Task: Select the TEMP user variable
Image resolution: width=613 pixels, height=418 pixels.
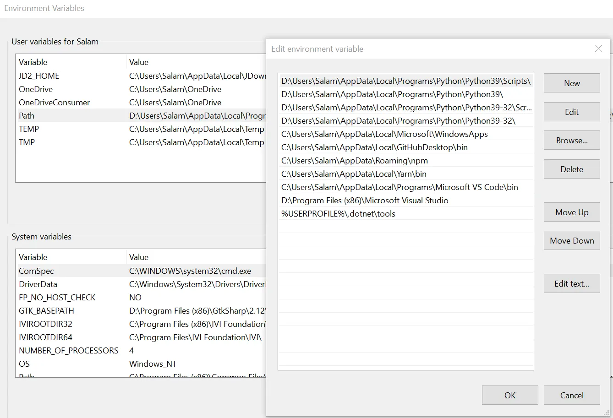Action: [141, 129]
